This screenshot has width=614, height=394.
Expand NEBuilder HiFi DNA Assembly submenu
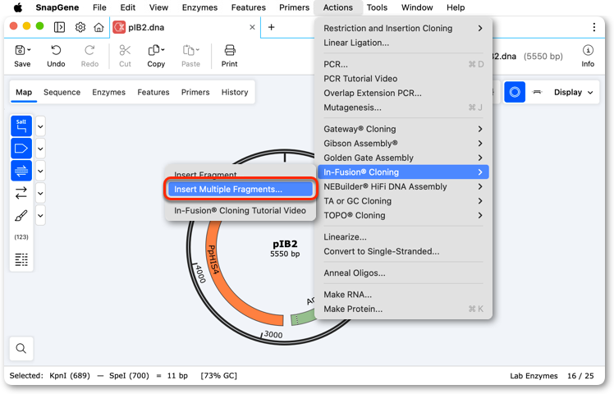pos(403,186)
